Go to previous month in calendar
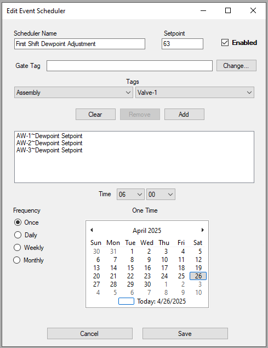 click(92, 230)
